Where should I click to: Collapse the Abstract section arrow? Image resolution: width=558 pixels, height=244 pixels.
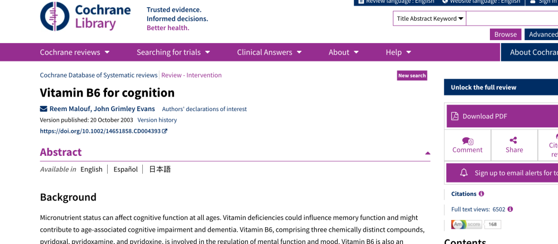click(x=427, y=153)
